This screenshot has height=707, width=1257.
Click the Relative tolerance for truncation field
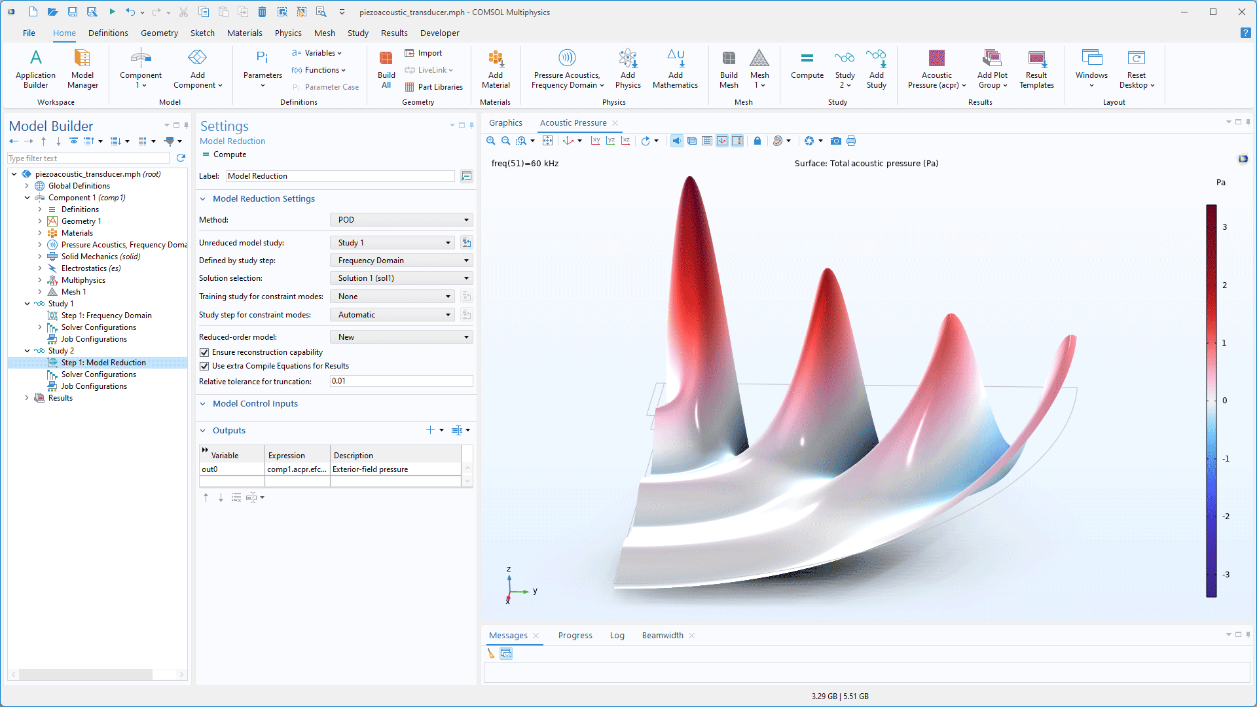401,381
